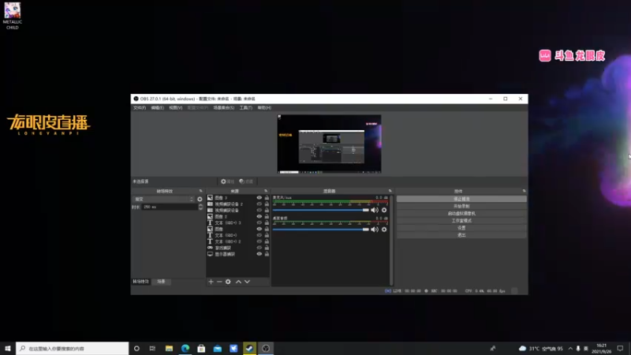Open OBS 设置 from the controls panel
Image resolution: width=631 pixels, height=355 pixels.
click(461, 228)
